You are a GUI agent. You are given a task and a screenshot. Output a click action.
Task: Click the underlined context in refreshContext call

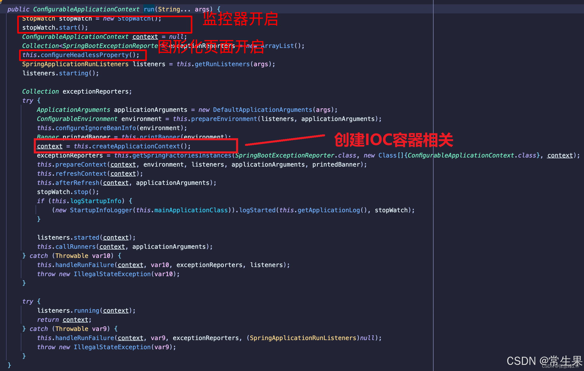click(123, 173)
